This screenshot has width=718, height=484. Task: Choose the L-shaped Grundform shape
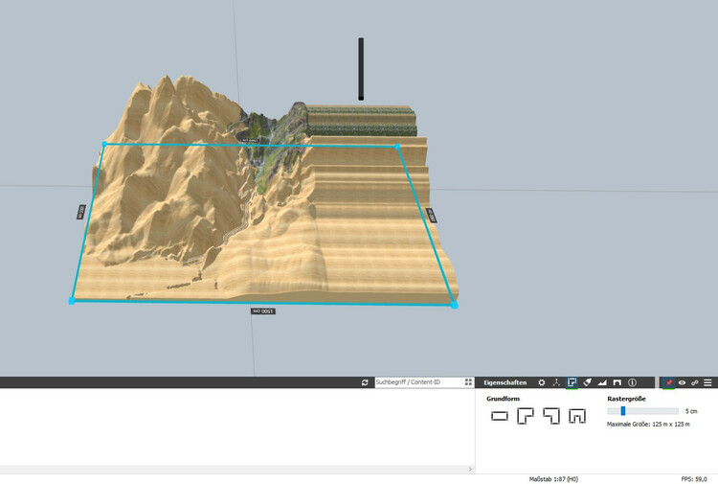[x=525, y=416]
